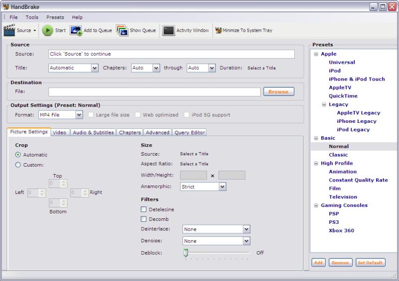Click the Remove preset button
This screenshot has width=399, height=281.
click(x=340, y=263)
